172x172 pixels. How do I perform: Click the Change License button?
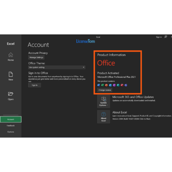click(105, 90)
